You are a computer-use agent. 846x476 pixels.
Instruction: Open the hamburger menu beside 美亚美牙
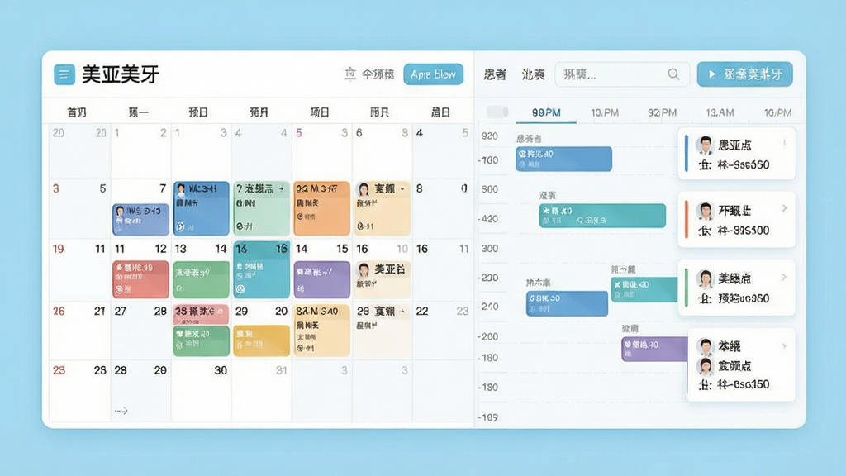(x=64, y=74)
